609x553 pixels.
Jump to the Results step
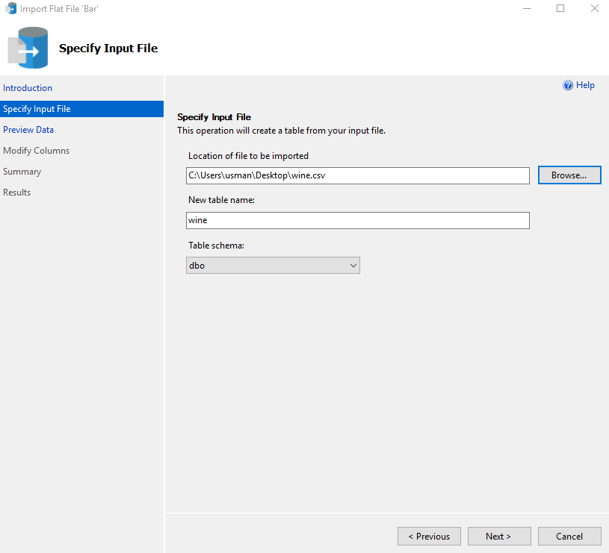coord(17,193)
